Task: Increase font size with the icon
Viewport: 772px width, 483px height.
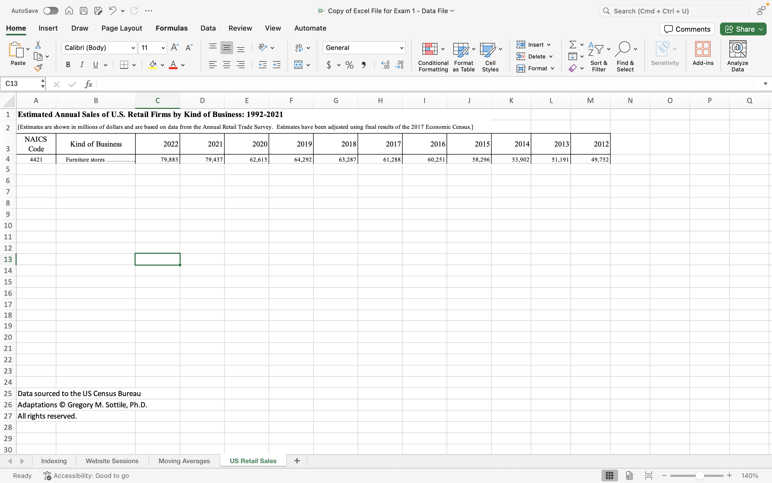Action: tap(174, 47)
